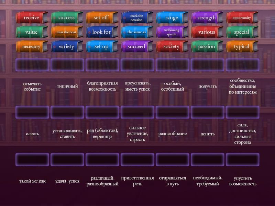Click the empty slot above 'удача, успех'
This screenshot has height=206, width=275.
(x=67, y=159)
